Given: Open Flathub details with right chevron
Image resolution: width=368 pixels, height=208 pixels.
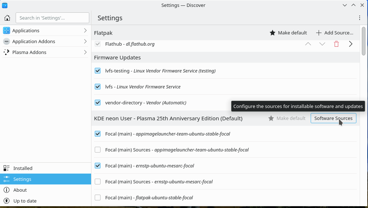Looking at the screenshot, I should pyautogui.click(x=351, y=44).
